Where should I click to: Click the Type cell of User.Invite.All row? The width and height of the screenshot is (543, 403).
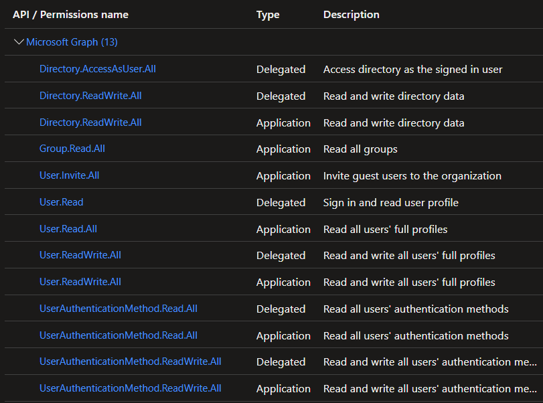283,175
